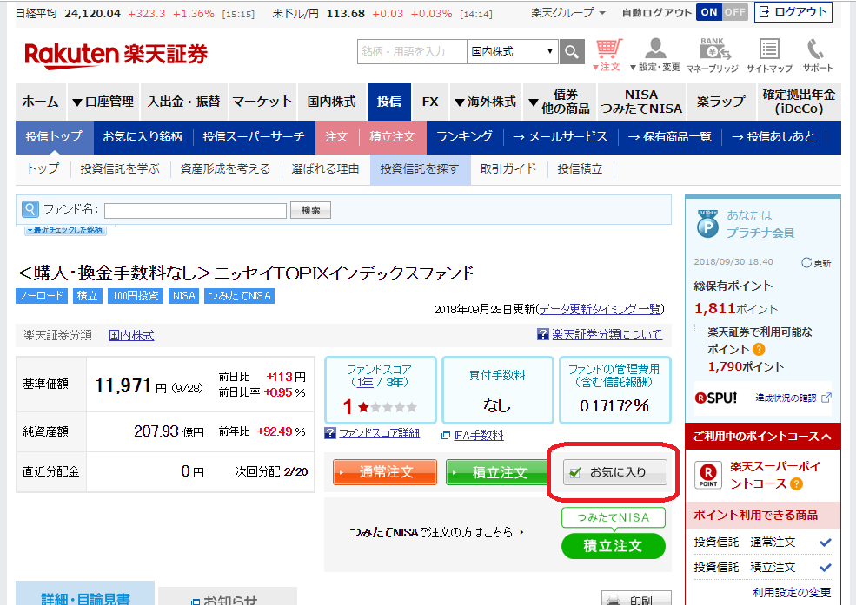Click the orange help icon beside ポイント

tap(759, 349)
